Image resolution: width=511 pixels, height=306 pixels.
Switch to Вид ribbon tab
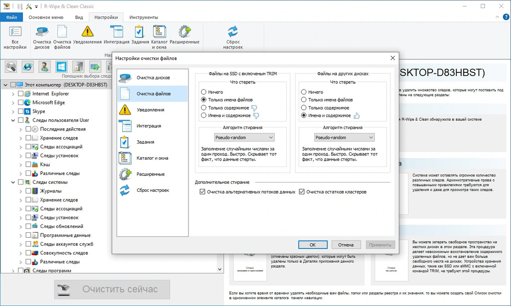[79, 17]
